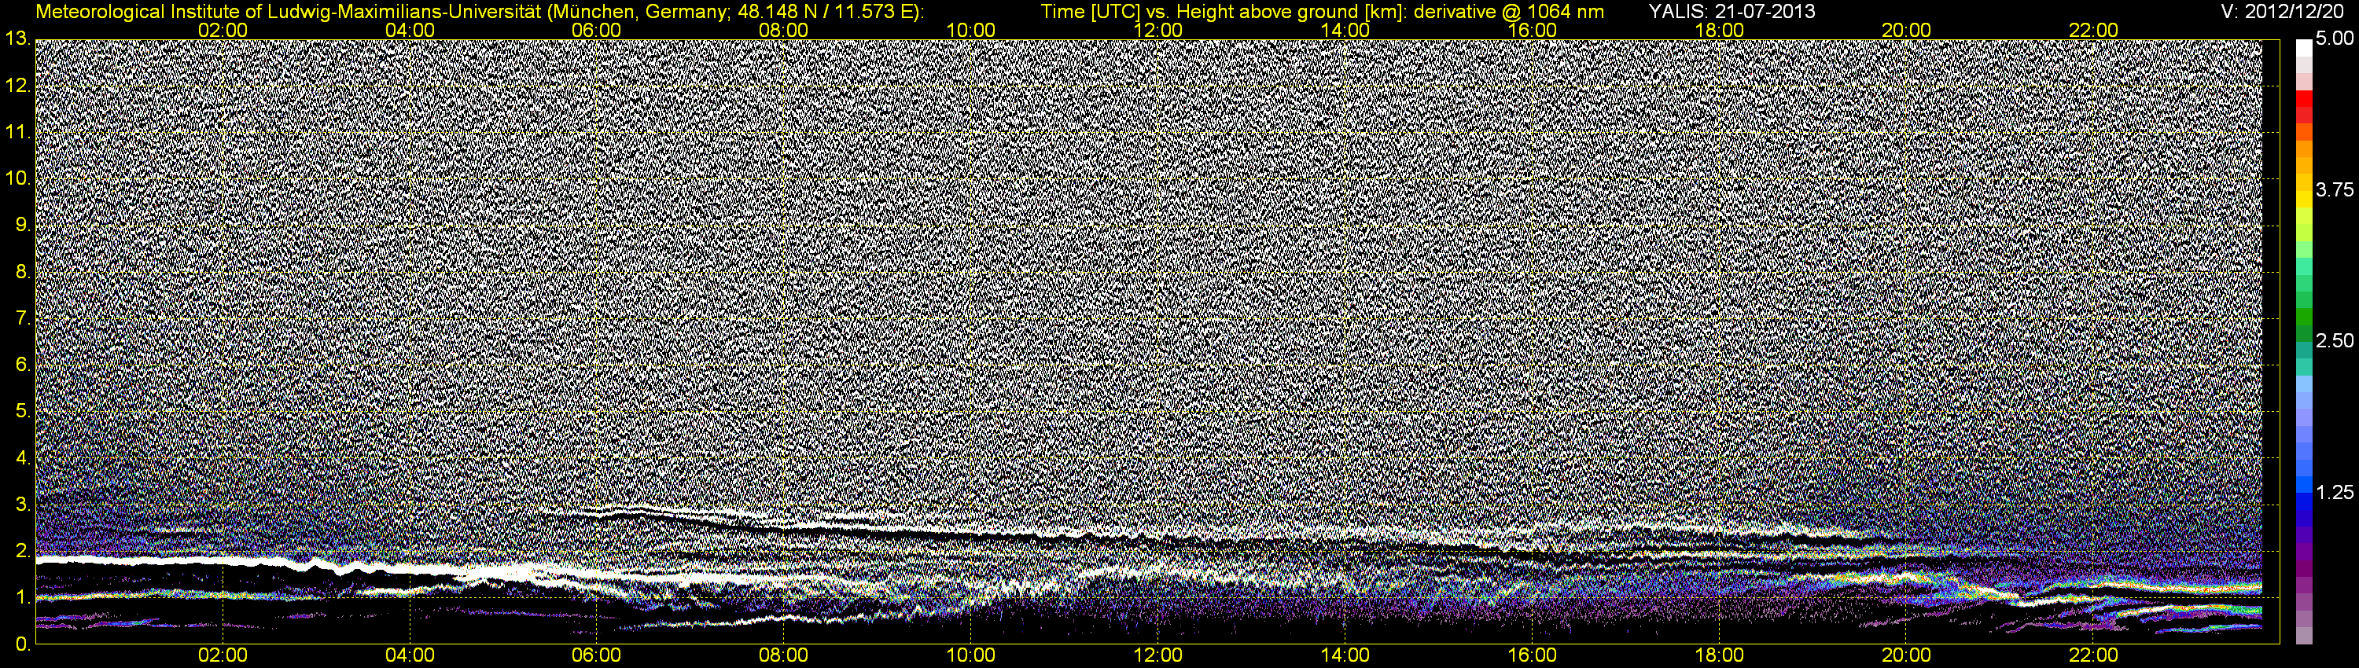The width and height of the screenshot is (2359, 668).
Task: Click the 14:00 label on the top time axis
Action: 1345,30
